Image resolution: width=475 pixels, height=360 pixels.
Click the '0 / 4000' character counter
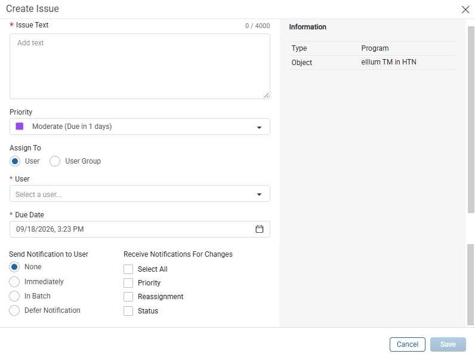point(258,26)
